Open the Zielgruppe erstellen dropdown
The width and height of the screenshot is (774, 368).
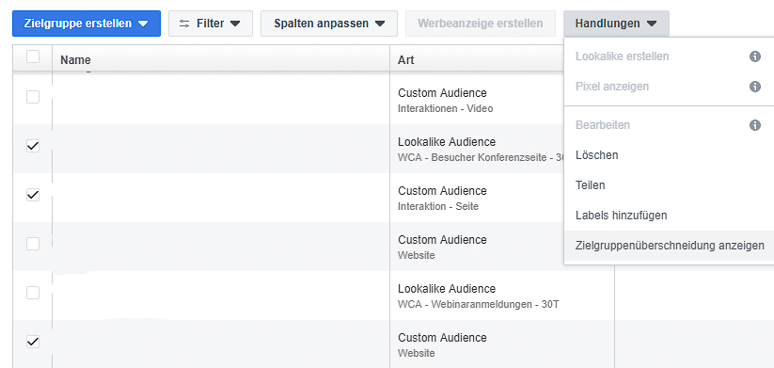click(87, 24)
